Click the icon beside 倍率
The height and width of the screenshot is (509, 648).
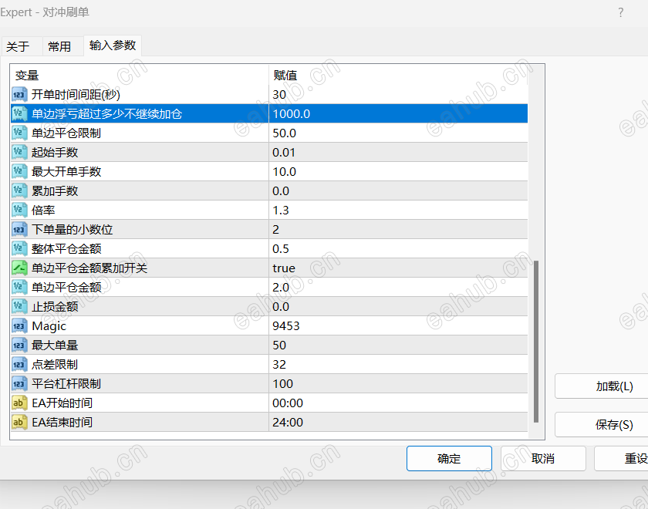tap(19, 211)
